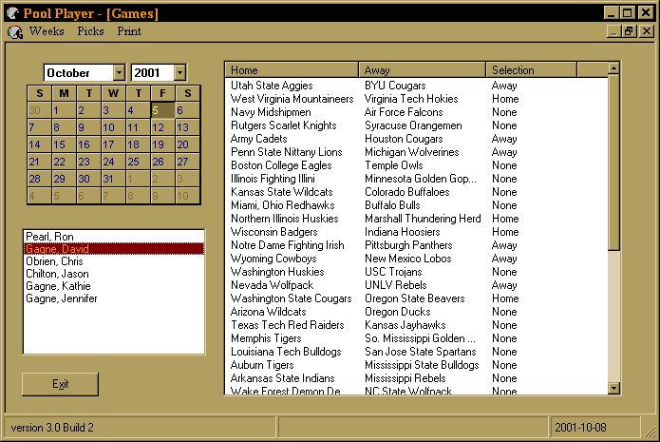
Task: Select player Gagne, David
Action: tap(114, 249)
